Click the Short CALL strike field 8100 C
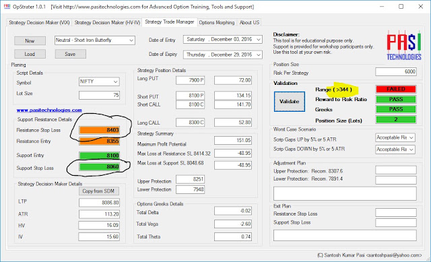This screenshot has height=262, width=431. point(190,104)
